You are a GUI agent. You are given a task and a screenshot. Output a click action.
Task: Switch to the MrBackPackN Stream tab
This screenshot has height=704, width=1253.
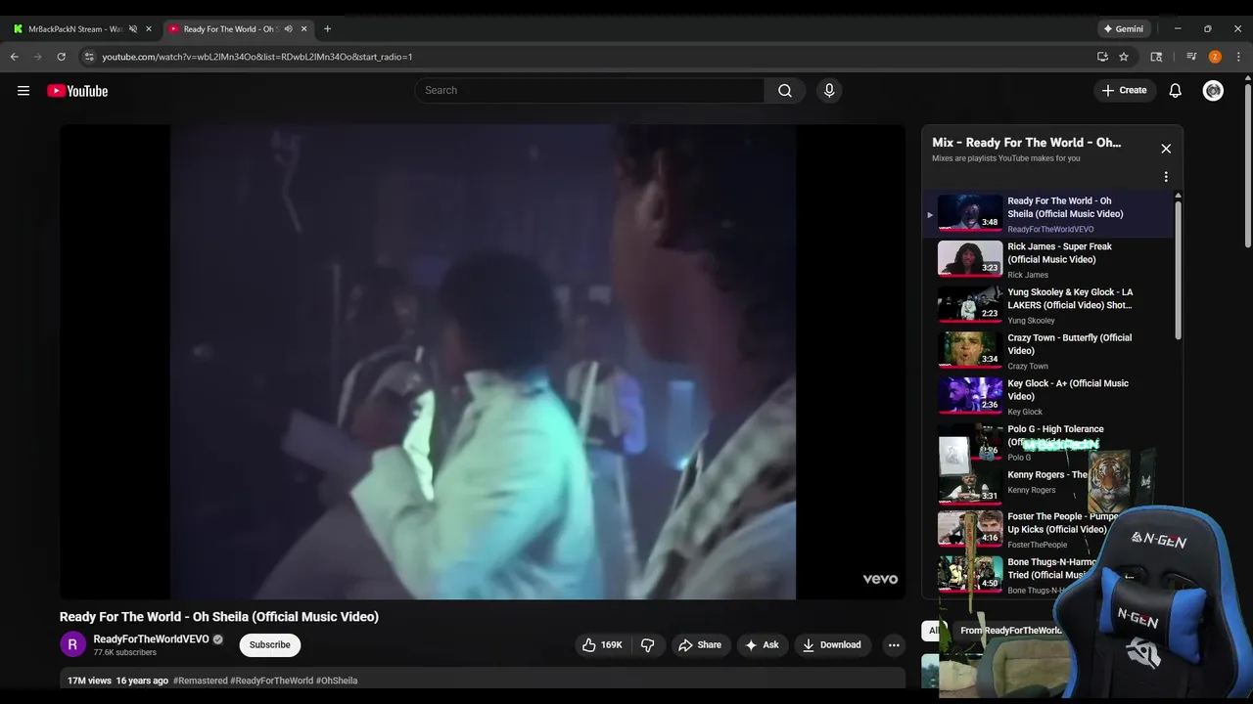76,29
